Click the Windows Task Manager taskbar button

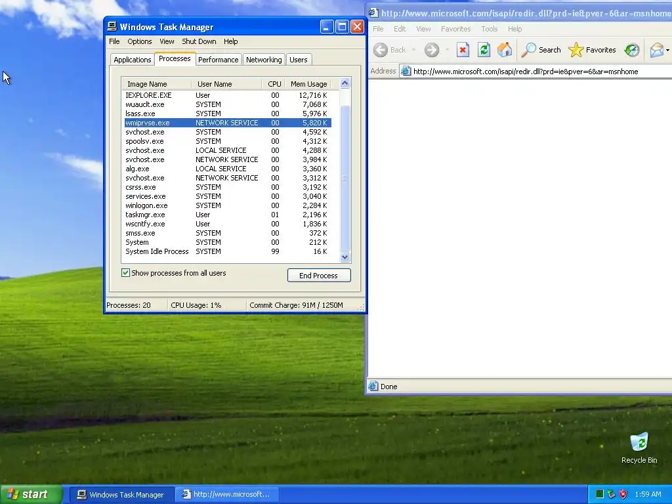tap(121, 495)
